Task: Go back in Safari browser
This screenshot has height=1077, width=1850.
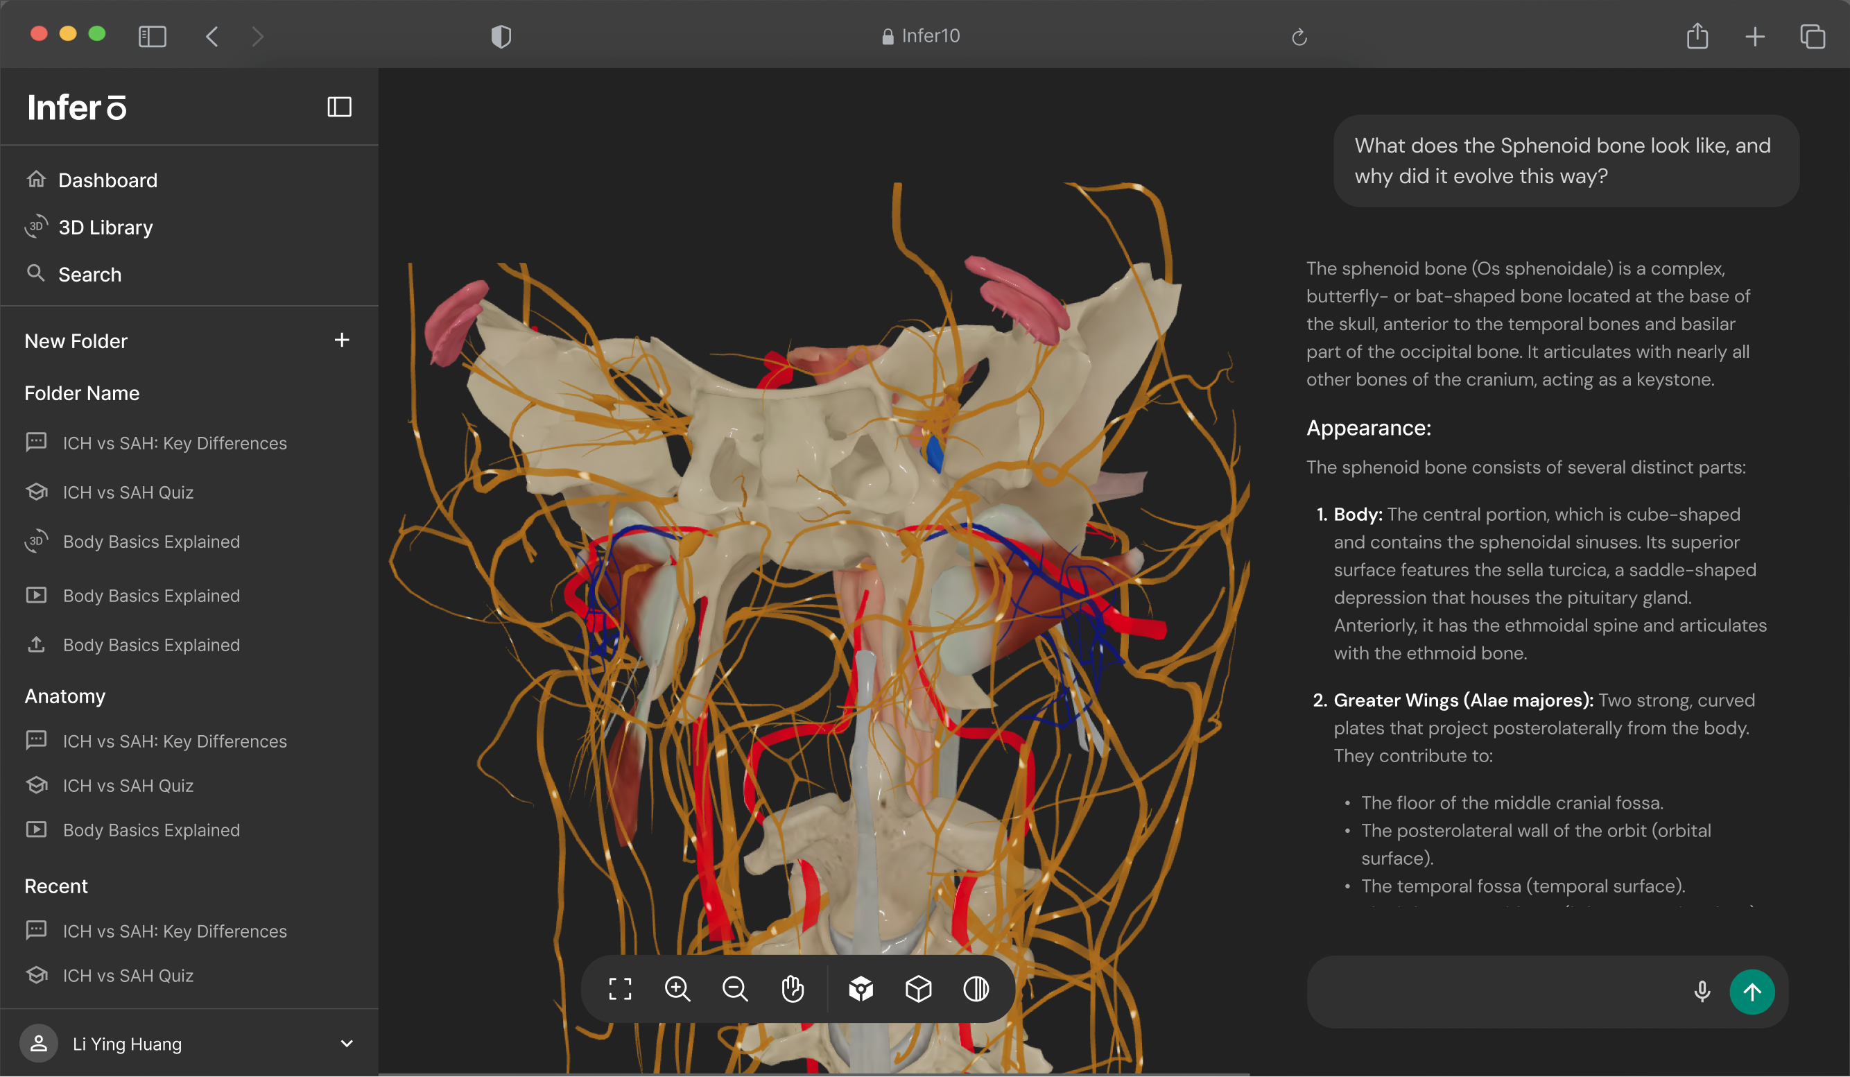Action: pos(211,36)
